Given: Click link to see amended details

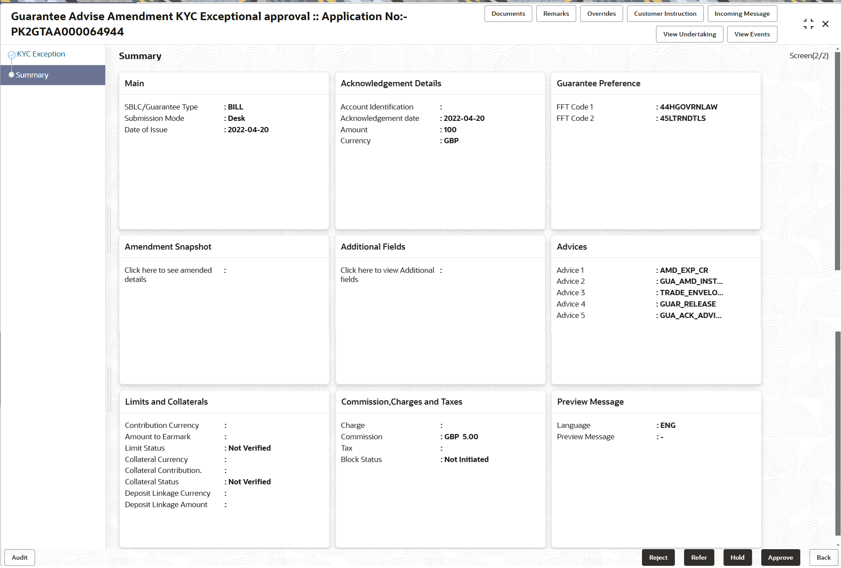Looking at the screenshot, I should pos(168,275).
